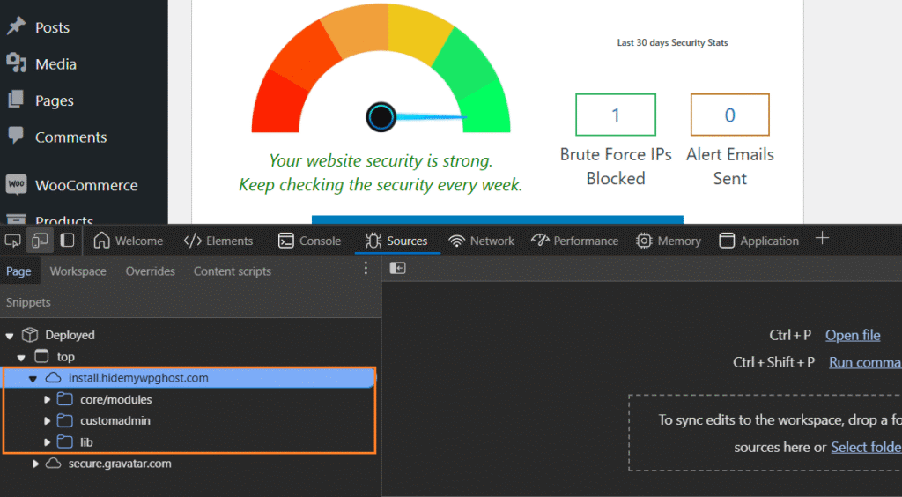902x497 pixels.
Task: Select the customadmin folder
Action: [115, 420]
